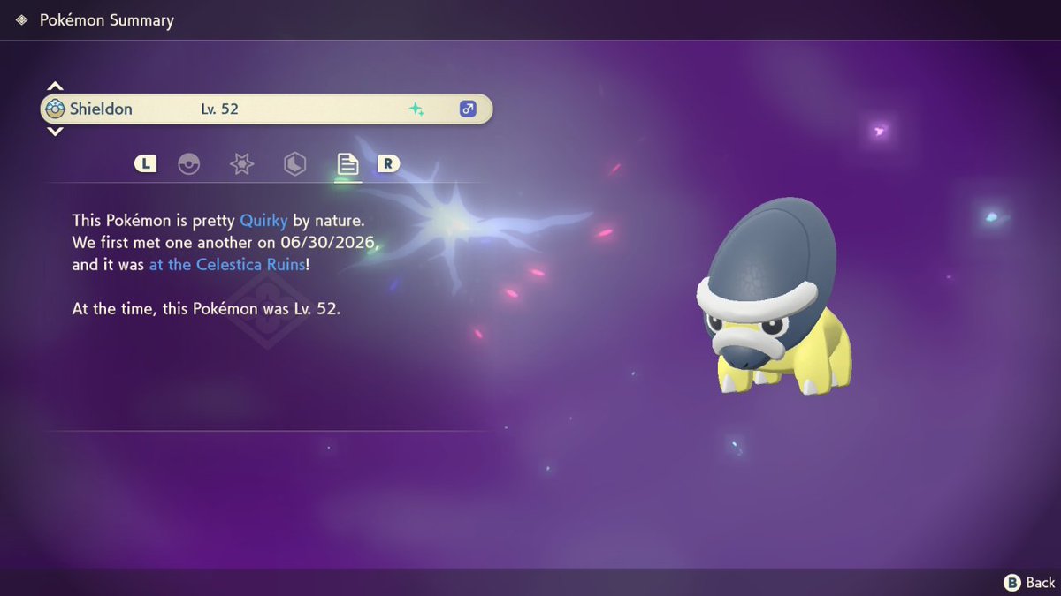Screen dimensions: 1061x596
Task: Click the B Back button
Action: coord(1029,582)
